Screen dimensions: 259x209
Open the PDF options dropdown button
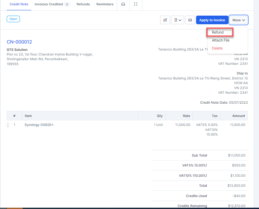coord(177,20)
